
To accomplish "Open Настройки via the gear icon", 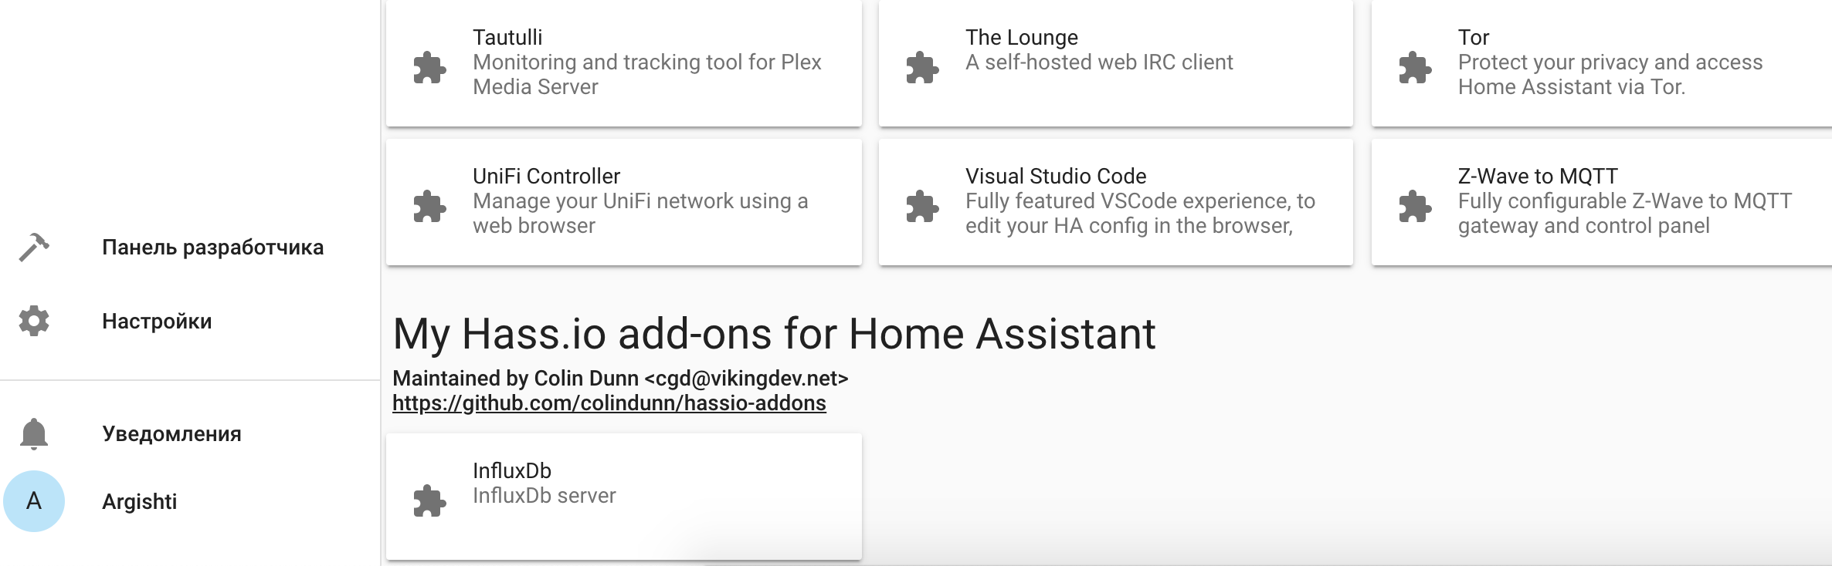I will (x=34, y=322).
